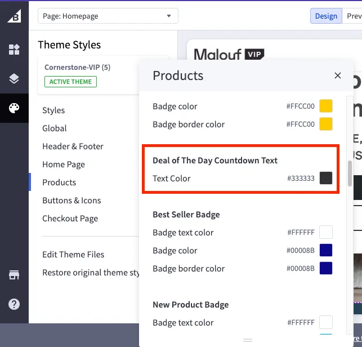This screenshot has width=362, height=347.
Task: Click the ACTIVE THEME badge
Action: click(x=71, y=82)
